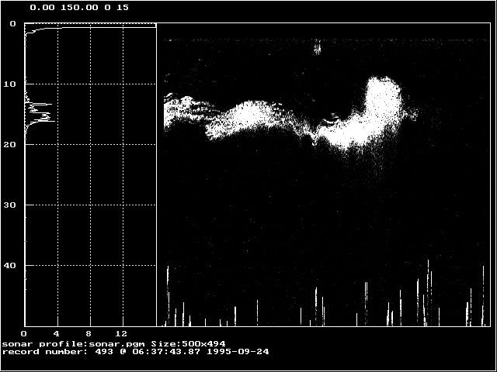The width and height of the screenshot is (497, 372).
Task: Click the "sonar profile:sonar.pgm" text
Action: coord(74,344)
